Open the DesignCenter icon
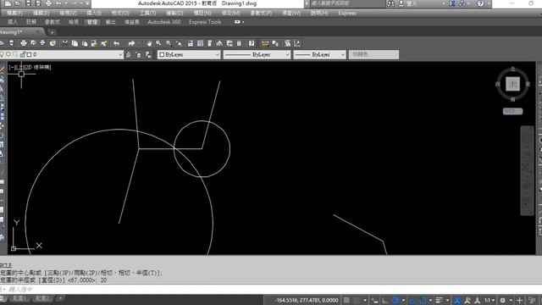This screenshot has height=305, width=542. point(200,43)
